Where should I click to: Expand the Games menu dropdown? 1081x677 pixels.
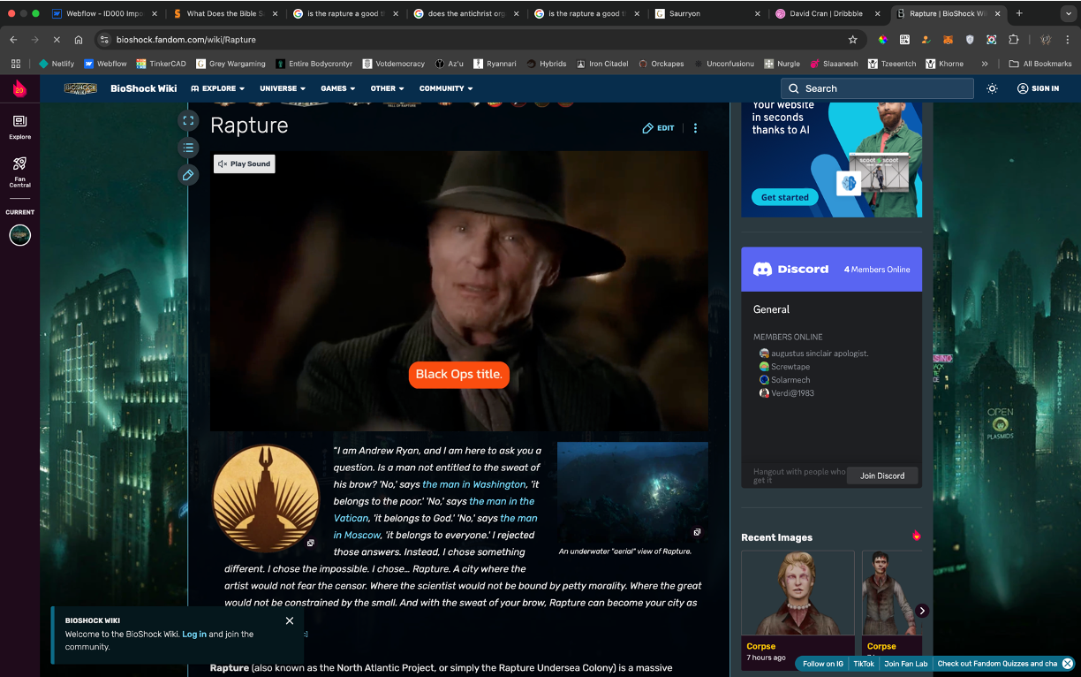pos(338,88)
